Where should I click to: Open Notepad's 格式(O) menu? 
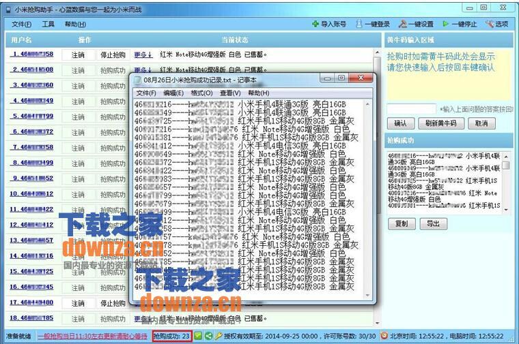coord(202,93)
